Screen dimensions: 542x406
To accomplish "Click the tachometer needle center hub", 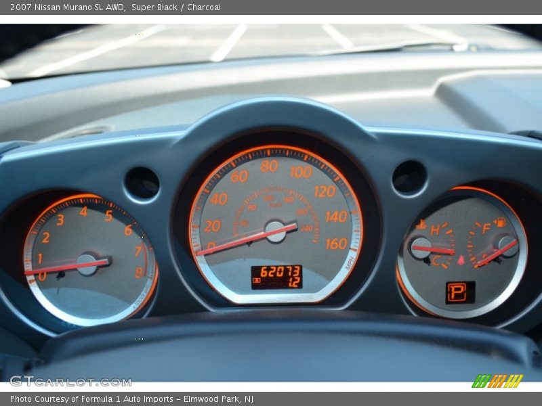I will click(87, 265).
